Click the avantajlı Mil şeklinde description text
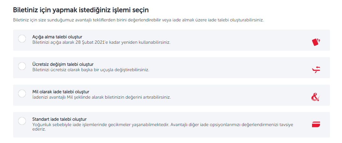The height and width of the screenshot is (143, 342). (101, 97)
